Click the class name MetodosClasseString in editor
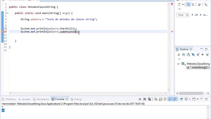Screen dimensions: 211x119 [x=42, y=7]
